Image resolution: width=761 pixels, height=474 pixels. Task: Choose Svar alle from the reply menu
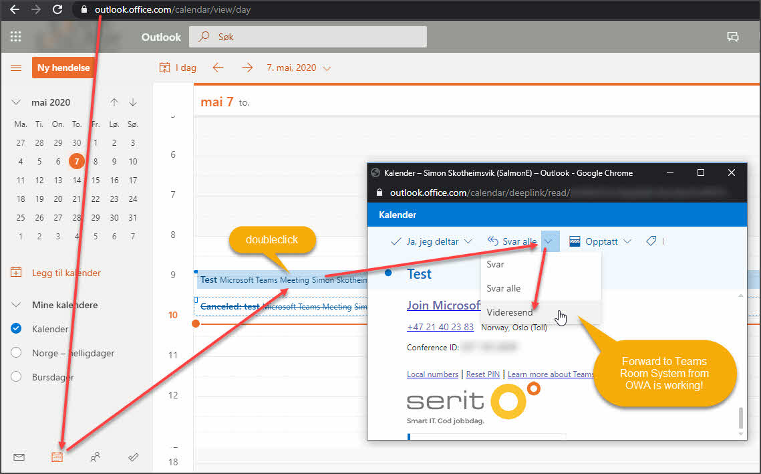(x=541, y=288)
